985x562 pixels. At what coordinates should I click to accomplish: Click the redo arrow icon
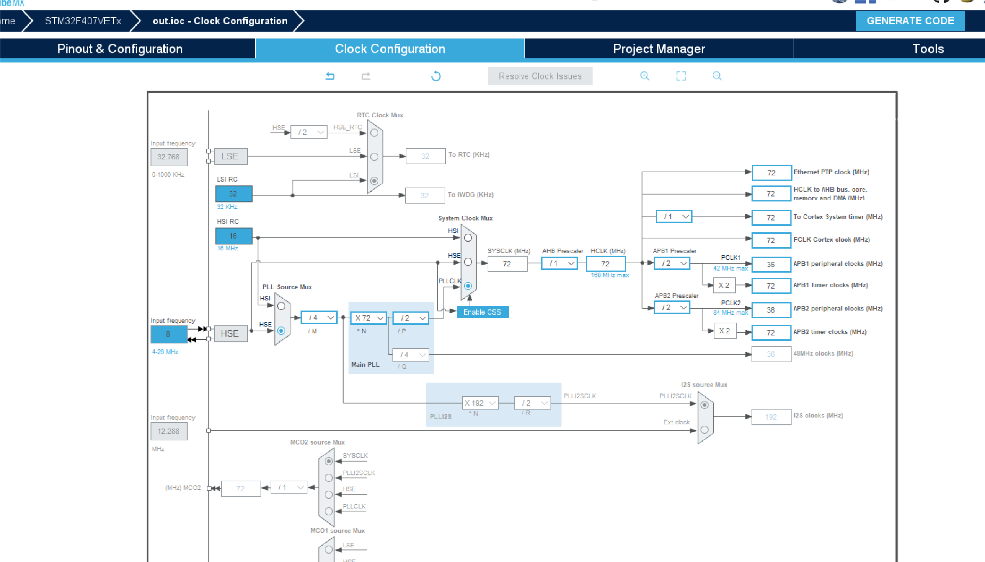point(366,76)
